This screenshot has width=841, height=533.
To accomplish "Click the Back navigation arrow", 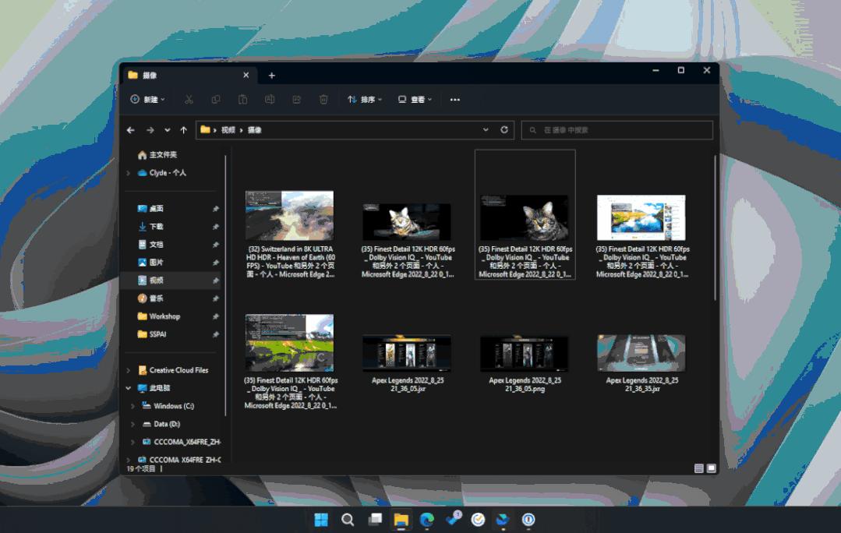I will (x=131, y=130).
